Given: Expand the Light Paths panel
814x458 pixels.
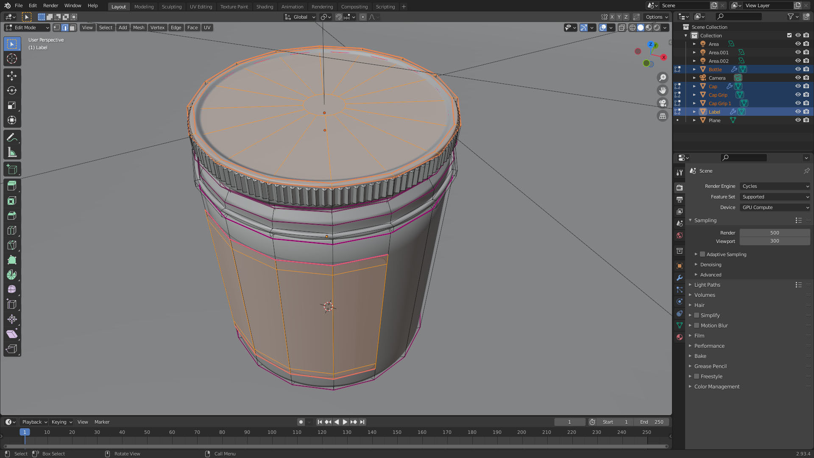Looking at the screenshot, I should [707, 285].
